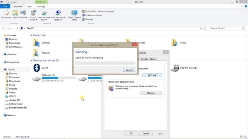Switch to large icons view in status bar

coord(245,137)
